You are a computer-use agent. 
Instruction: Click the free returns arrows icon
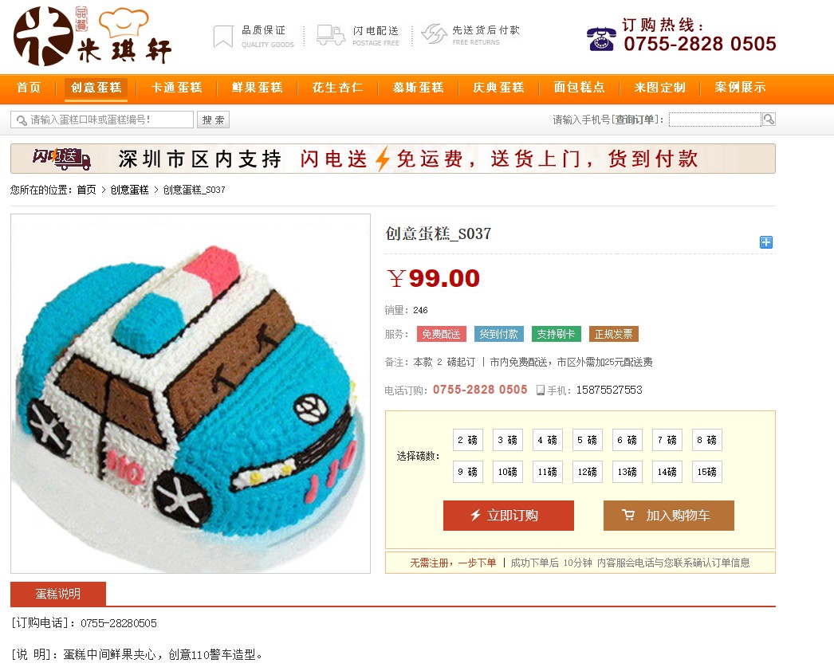434,34
